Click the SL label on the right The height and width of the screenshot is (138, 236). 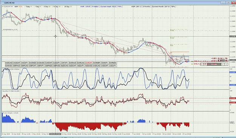[x=226, y=58]
